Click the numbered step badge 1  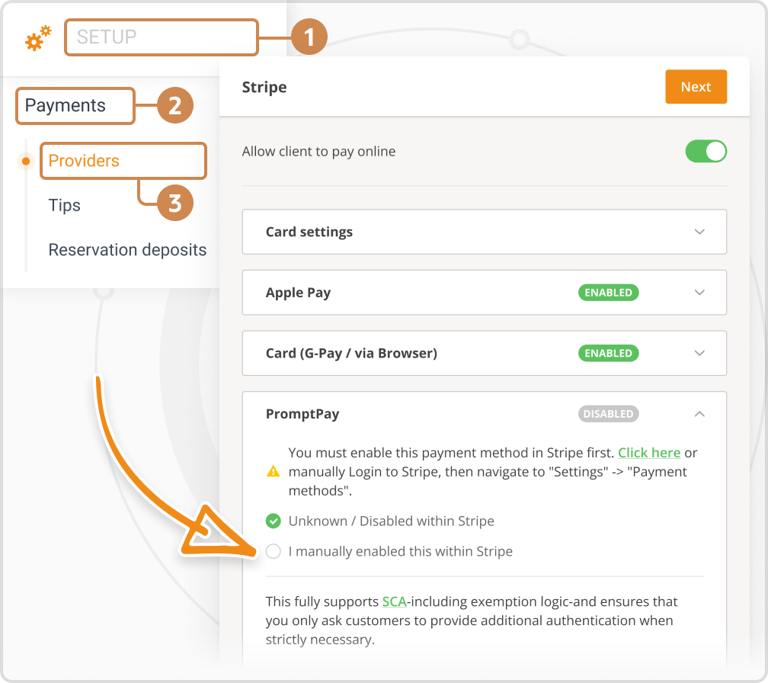click(308, 37)
